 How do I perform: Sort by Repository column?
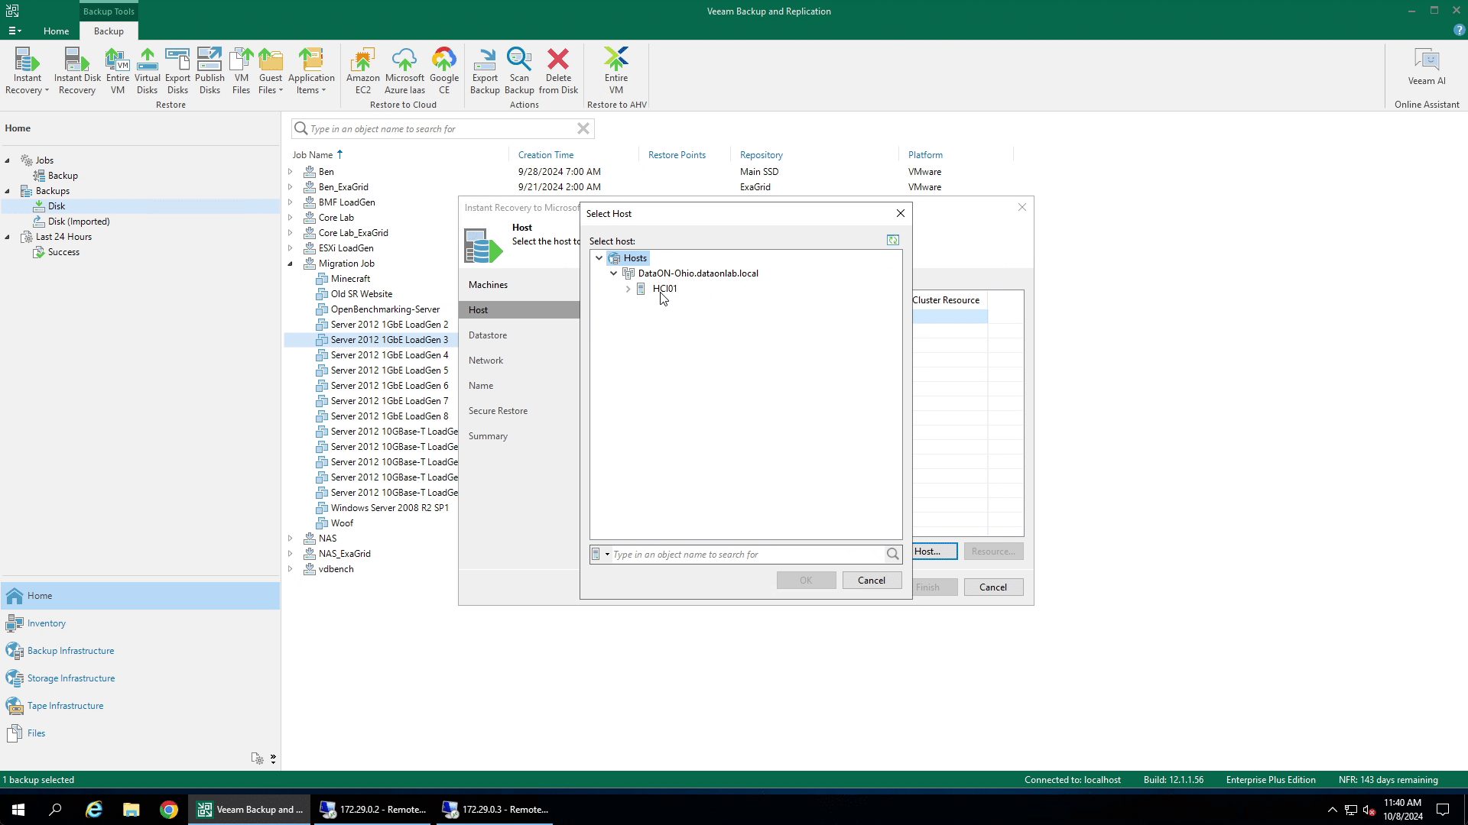pyautogui.click(x=761, y=155)
